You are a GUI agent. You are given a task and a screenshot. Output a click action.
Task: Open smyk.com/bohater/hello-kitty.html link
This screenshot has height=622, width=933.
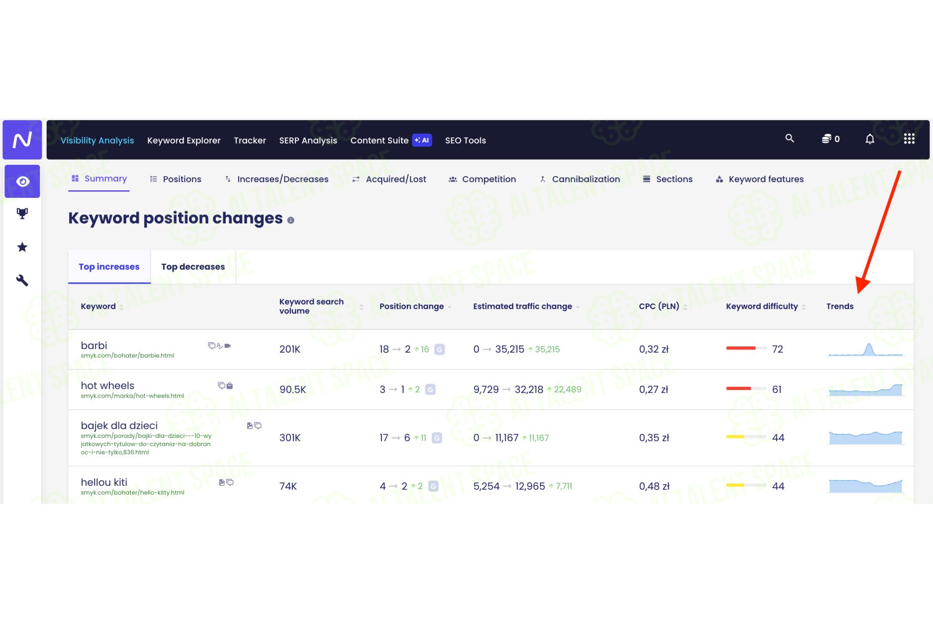(132, 493)
